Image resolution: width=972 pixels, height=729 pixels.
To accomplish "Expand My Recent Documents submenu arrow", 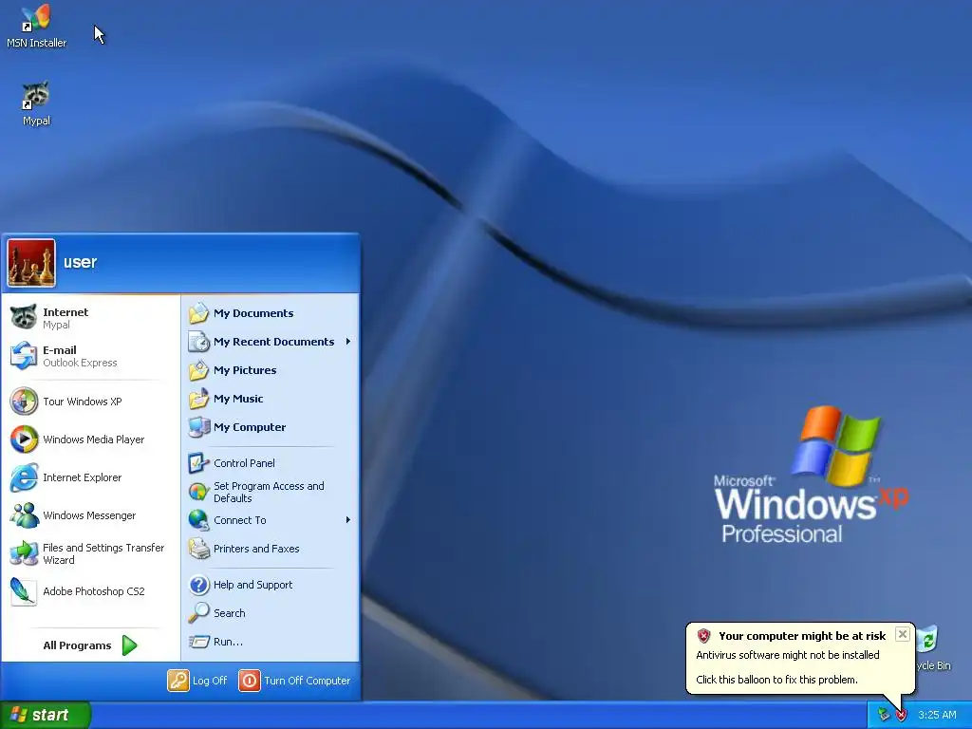I will click(x=348, y=342).
